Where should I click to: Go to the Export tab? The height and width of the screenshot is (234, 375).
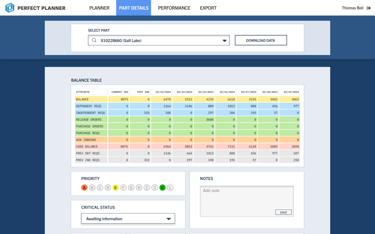(x=208, y=8)
